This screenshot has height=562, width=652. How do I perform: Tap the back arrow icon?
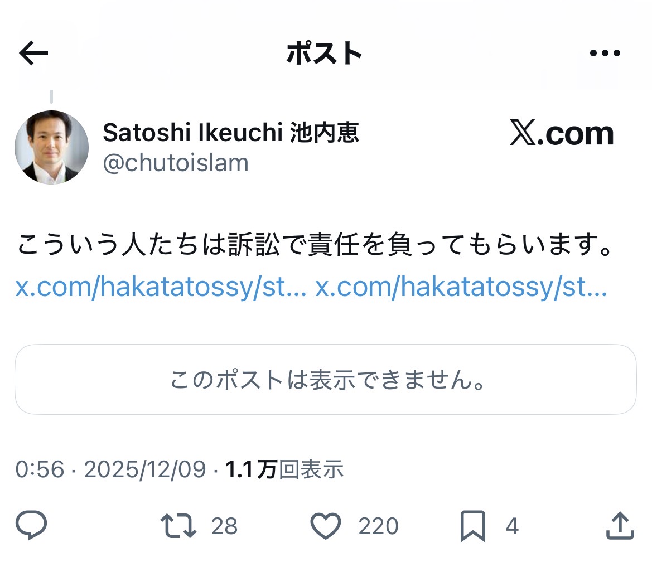pyautogui.click(x=33, y=53)
